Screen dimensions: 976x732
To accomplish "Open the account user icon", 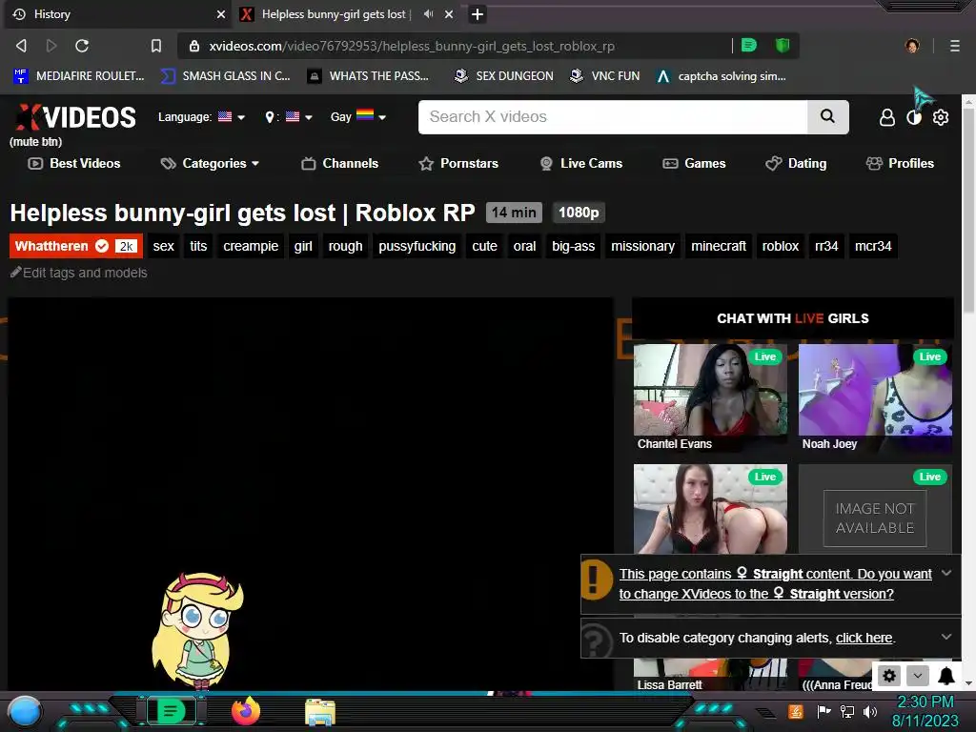I will coord(887,117).
